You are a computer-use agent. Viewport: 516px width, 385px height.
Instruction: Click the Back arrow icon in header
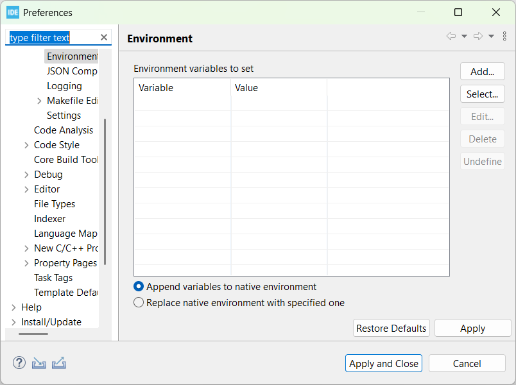pyautogui.click(x=451, y=37)
